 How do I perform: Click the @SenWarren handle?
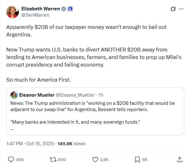pyautogui.click(x=35, y=15)
